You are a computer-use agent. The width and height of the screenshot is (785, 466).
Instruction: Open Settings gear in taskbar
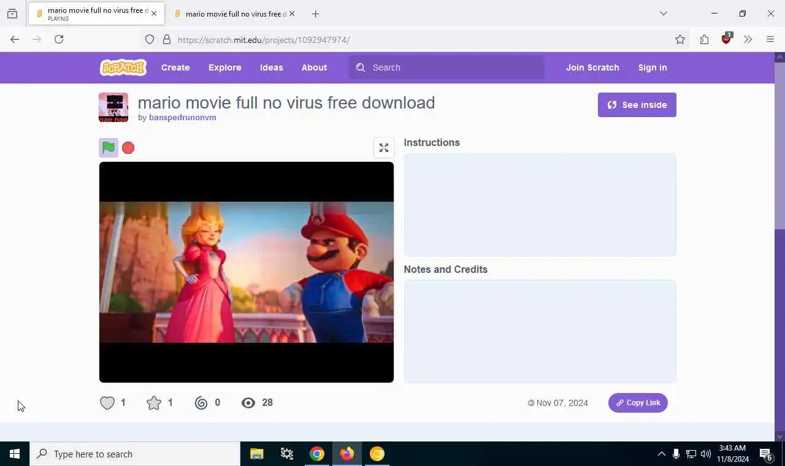(287, 454)
